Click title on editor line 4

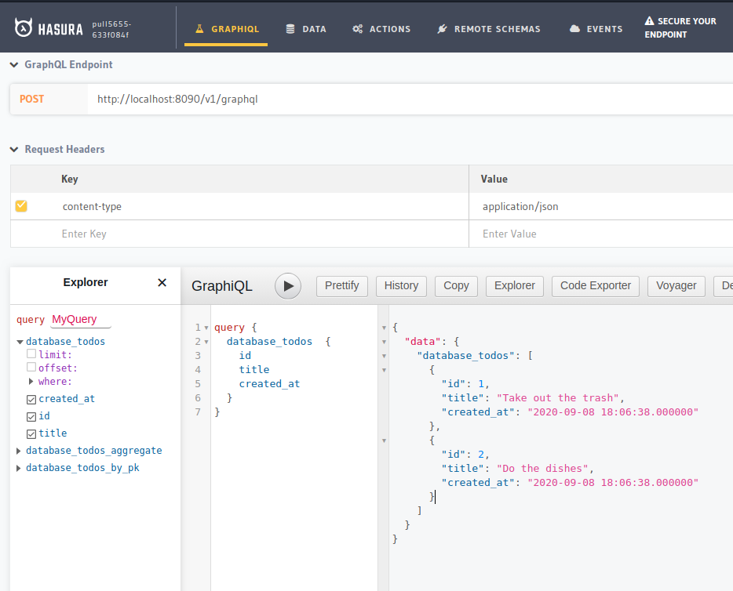coord(254,370)
